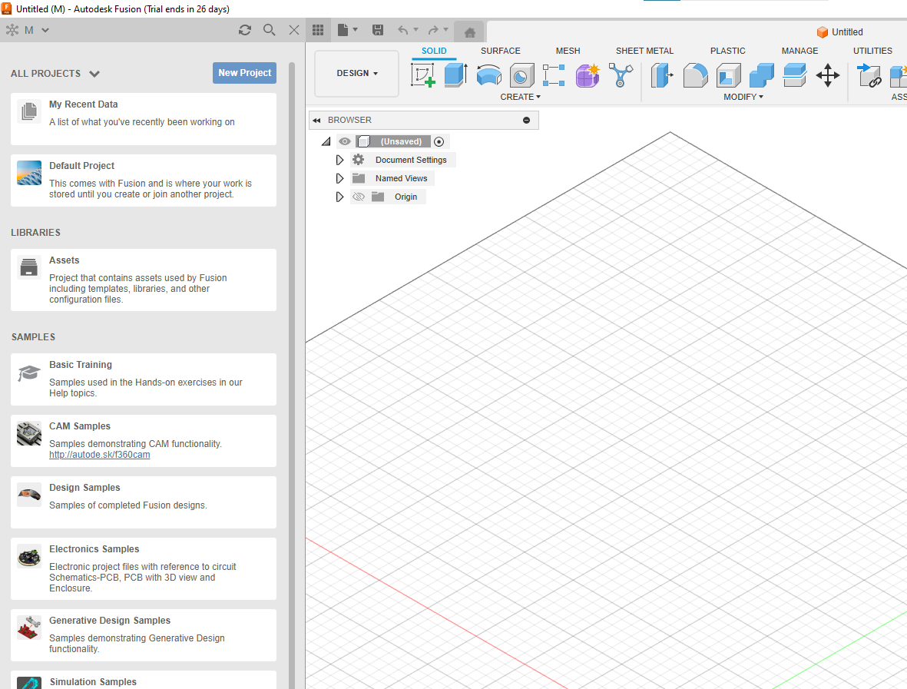Switch to the PLASTIC tab

pyautogui.click(x=728, y=51)
